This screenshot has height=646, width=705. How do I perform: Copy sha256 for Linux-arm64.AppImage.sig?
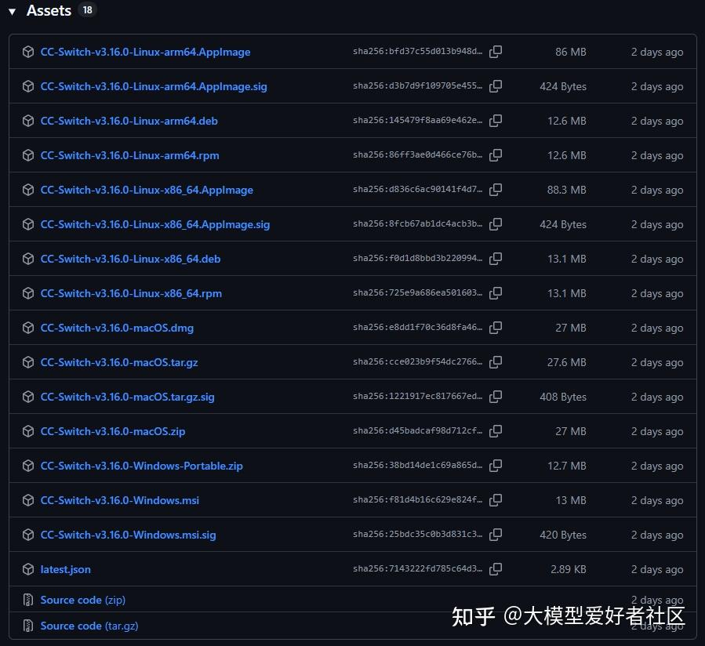[x=496, y=86]
